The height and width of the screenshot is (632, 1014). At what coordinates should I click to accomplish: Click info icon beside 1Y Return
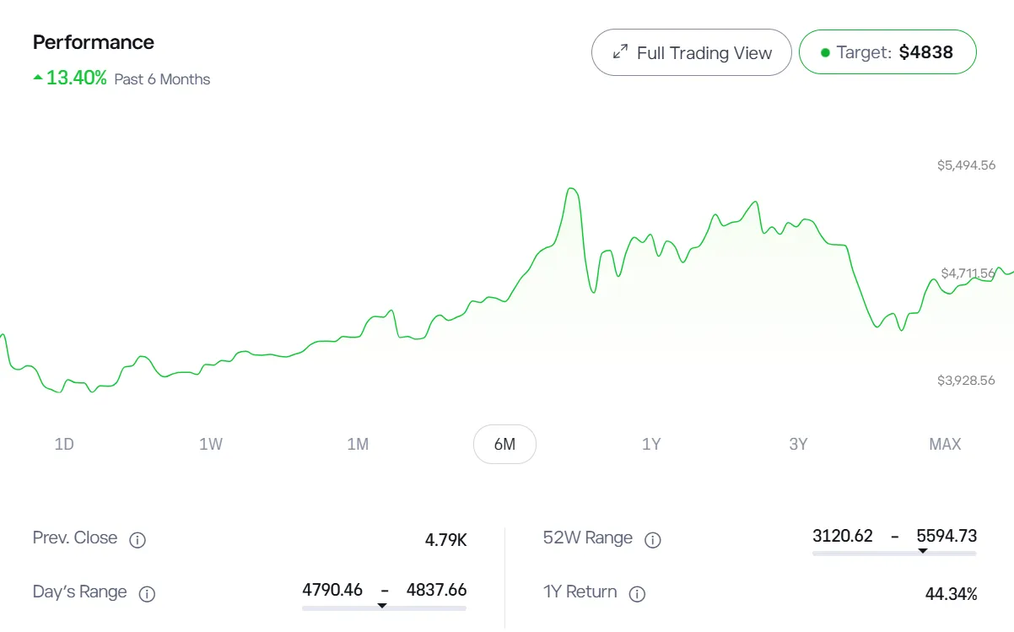coord(638,594)
